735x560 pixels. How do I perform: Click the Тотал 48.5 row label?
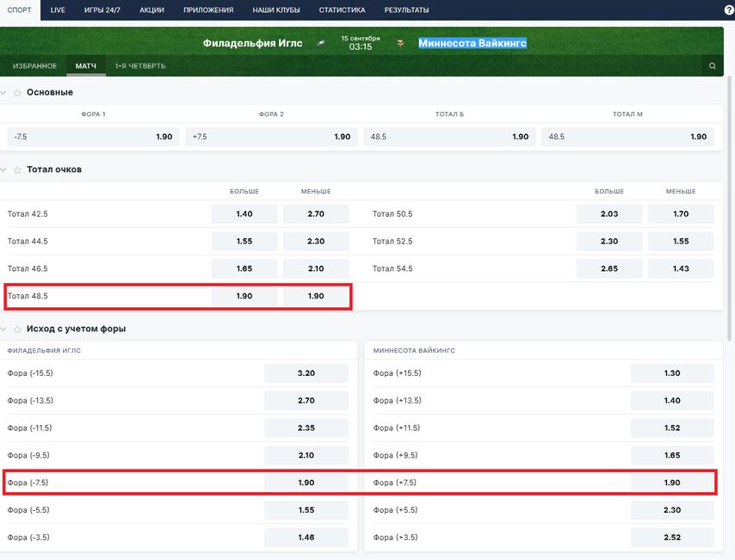click(28, 296)
